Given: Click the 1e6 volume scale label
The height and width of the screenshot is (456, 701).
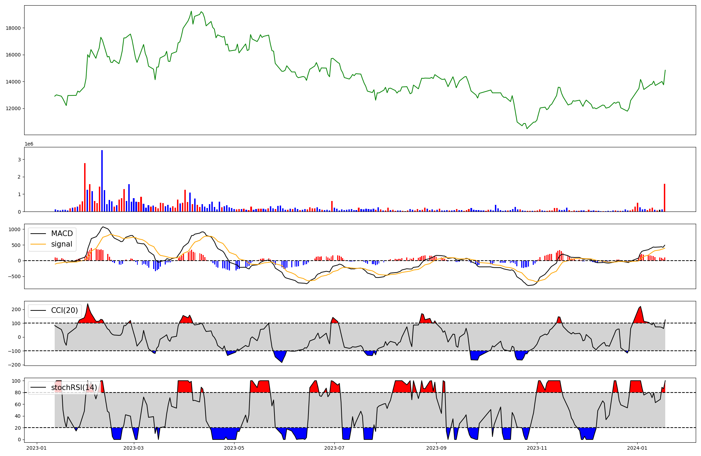Looking at the screenshot, I should [x=29, y=144].
